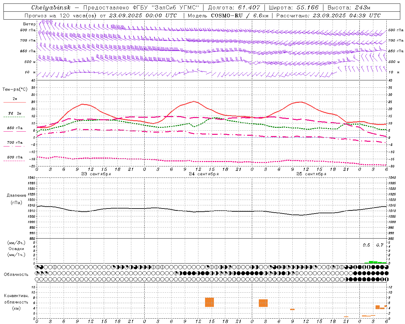Click the Осадки panel label
The height and width of the screenshot is (324, 405).
click(x=16, y=249)
